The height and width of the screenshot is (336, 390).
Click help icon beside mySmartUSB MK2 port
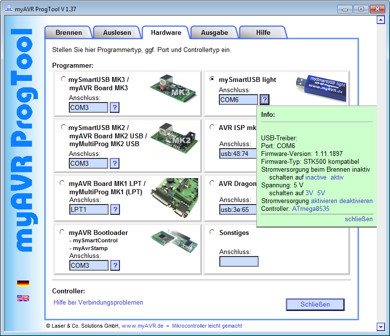(x=115, y=163)
